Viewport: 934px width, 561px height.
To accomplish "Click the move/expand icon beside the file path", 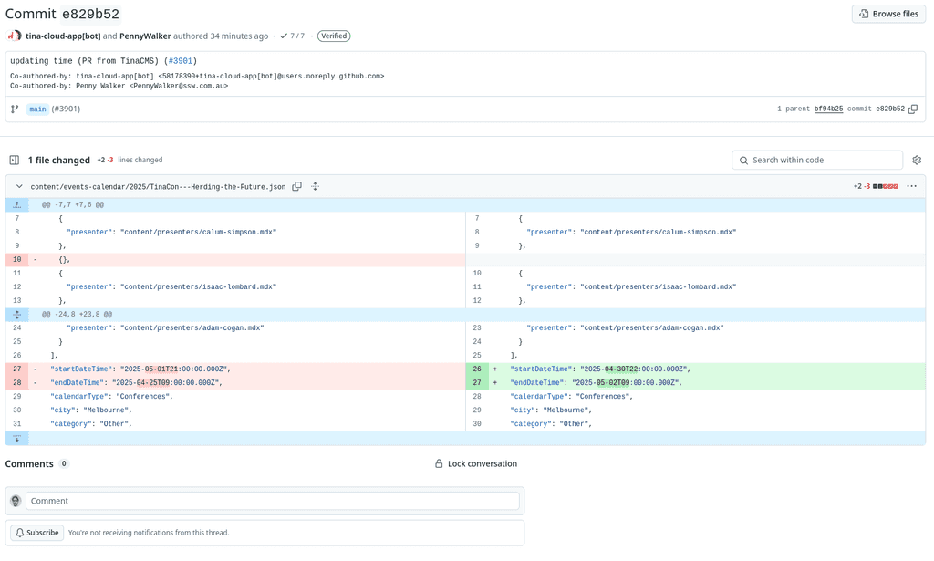I will [315, 186].
